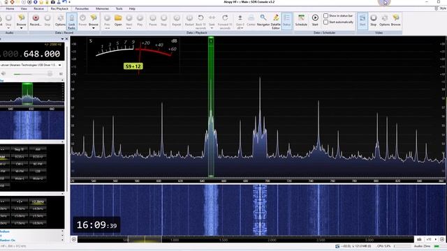Click the yellow highlighted range in bottom slider
The height and width of the screenshot is (251, 447).
pyautogui.click(x=145, y=239)
